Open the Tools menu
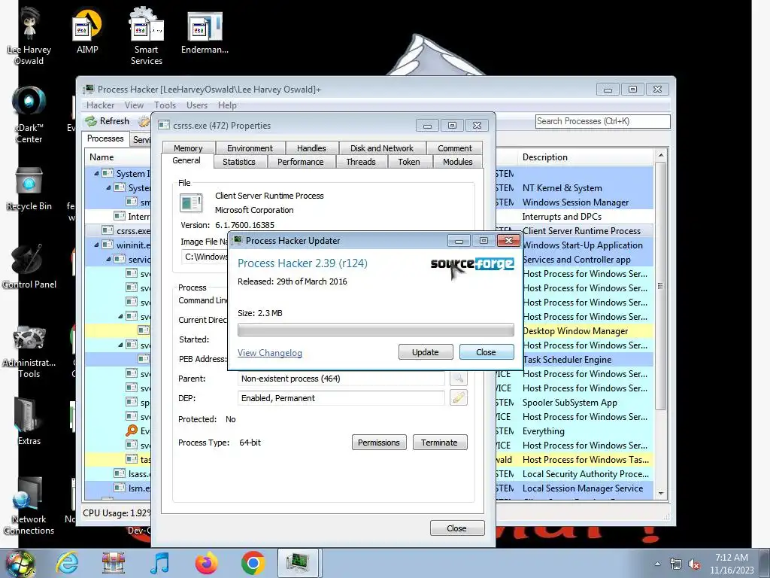The image size is (770, 578). point(165,105)
